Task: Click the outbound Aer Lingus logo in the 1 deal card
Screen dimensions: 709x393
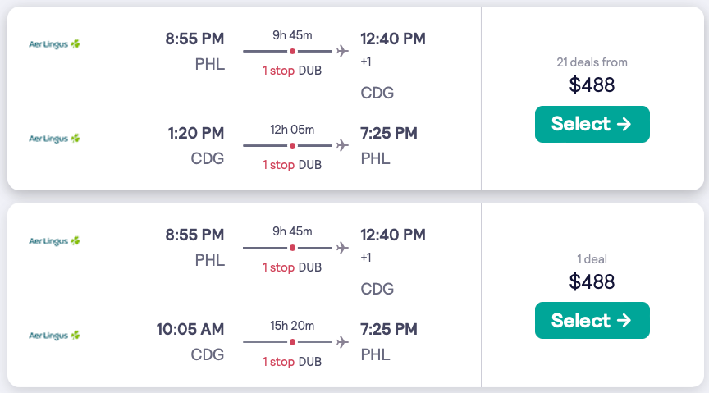Action: click(54, 241)
